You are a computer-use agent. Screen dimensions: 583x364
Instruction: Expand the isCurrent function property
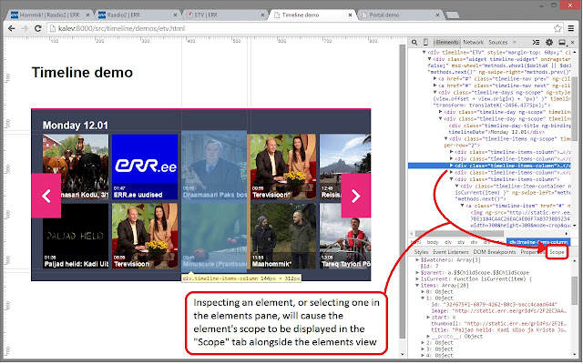click(417, 279)
